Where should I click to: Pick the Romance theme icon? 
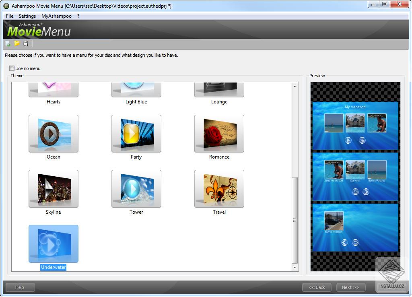[219, 134]
